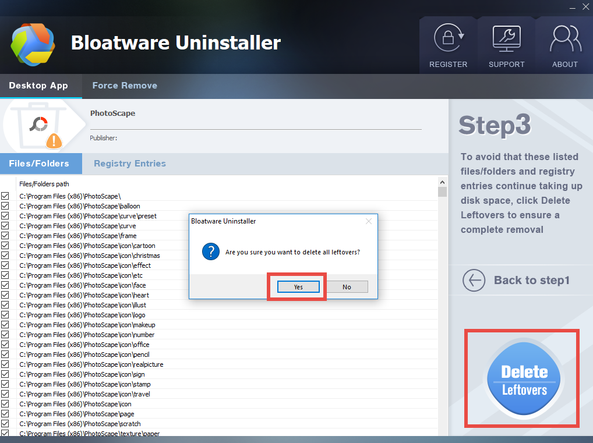Toggle the icon\etc checkbox
This screenshot has width=593, height=443.
5,275
